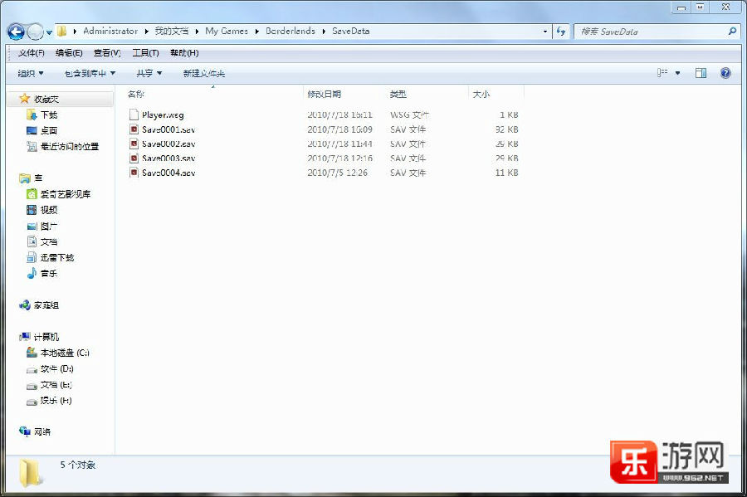Click the 家庭组 homegroup icon
The image size is (747, 497).
[x=25, y=305]
